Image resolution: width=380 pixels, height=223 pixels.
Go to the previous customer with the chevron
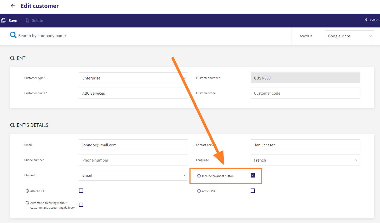(x=366, y=20)
